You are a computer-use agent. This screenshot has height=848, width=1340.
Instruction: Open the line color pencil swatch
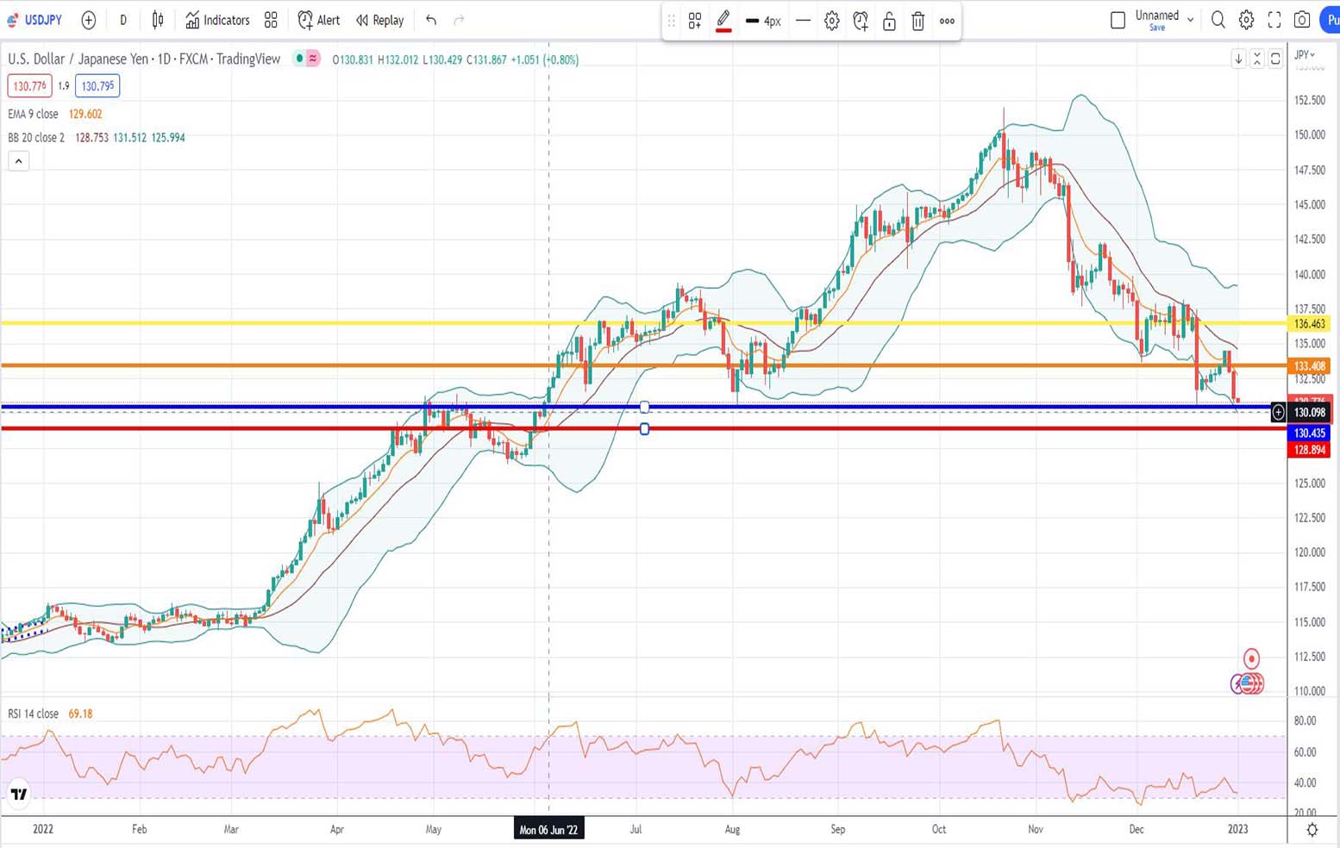723,22
